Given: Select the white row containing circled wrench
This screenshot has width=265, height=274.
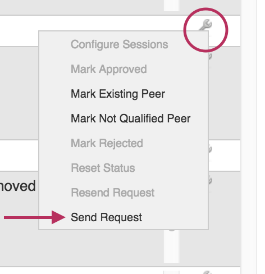Looking at the screenshot, I should click(x=120, y=31).
